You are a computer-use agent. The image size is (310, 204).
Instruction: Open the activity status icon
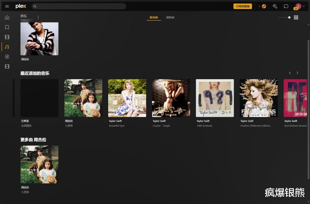(264, 6)
